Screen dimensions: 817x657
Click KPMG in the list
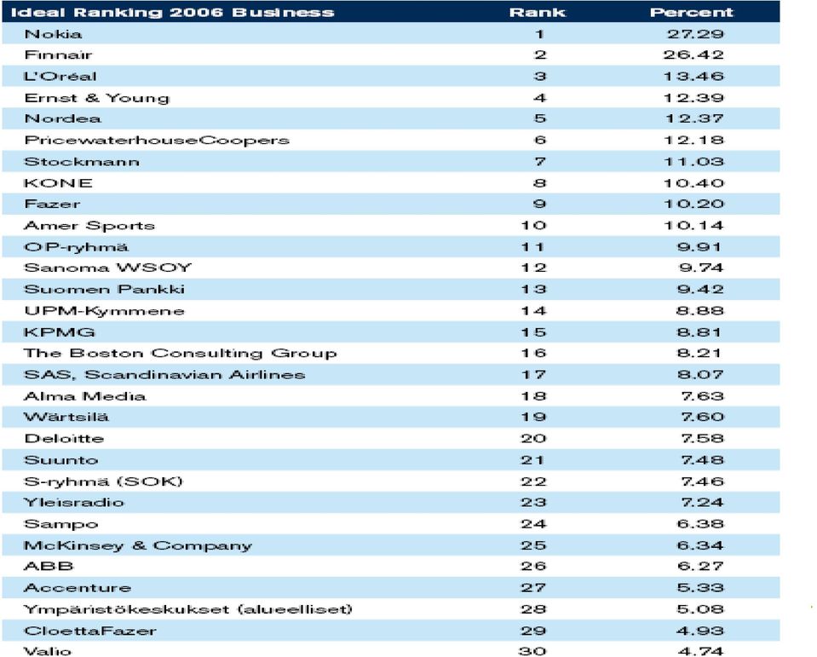(60, 331)
